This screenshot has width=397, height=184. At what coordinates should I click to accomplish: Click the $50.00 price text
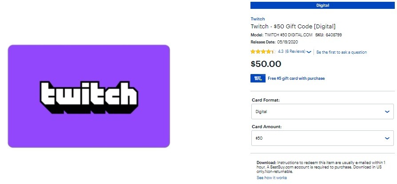[266, 64]
